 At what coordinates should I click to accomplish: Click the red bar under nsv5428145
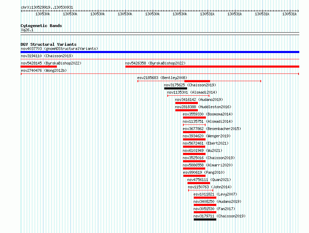(39, 67)
